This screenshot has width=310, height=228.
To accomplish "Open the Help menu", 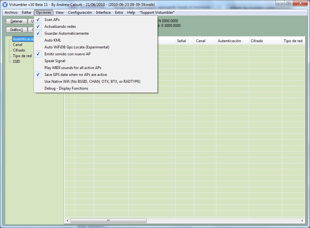I will (131, 12).
